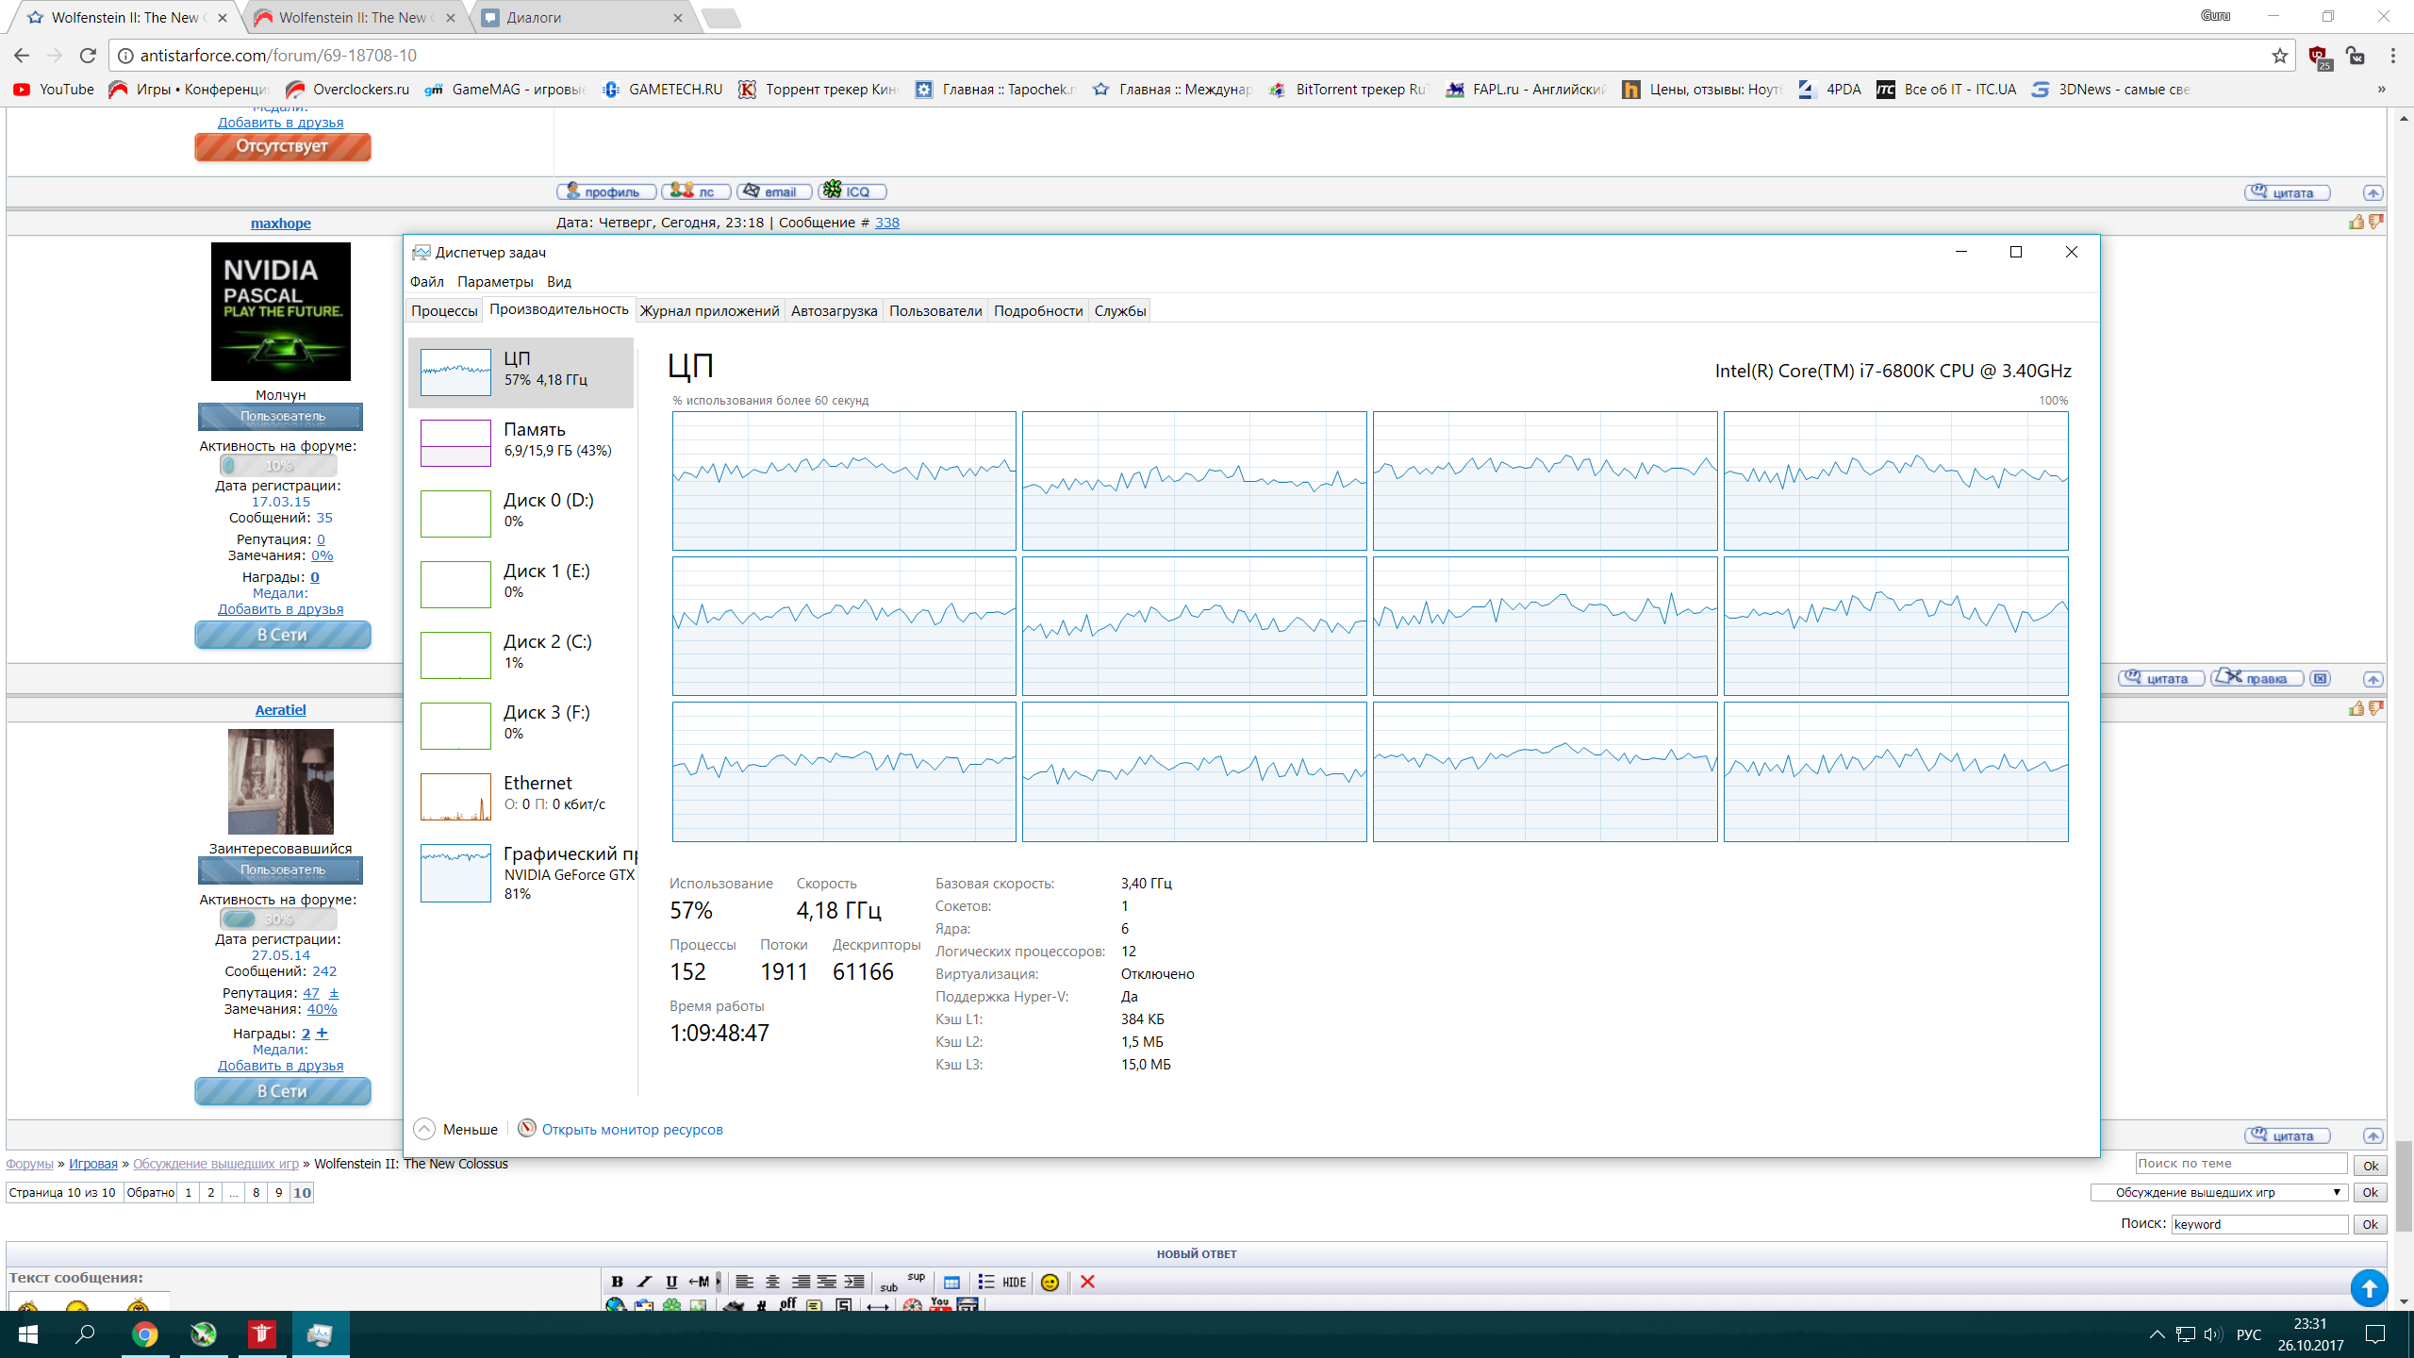This screenshot has height=1358, width=2414.
Task: Click the red X clear formatting icon
Action: 1087,1282
